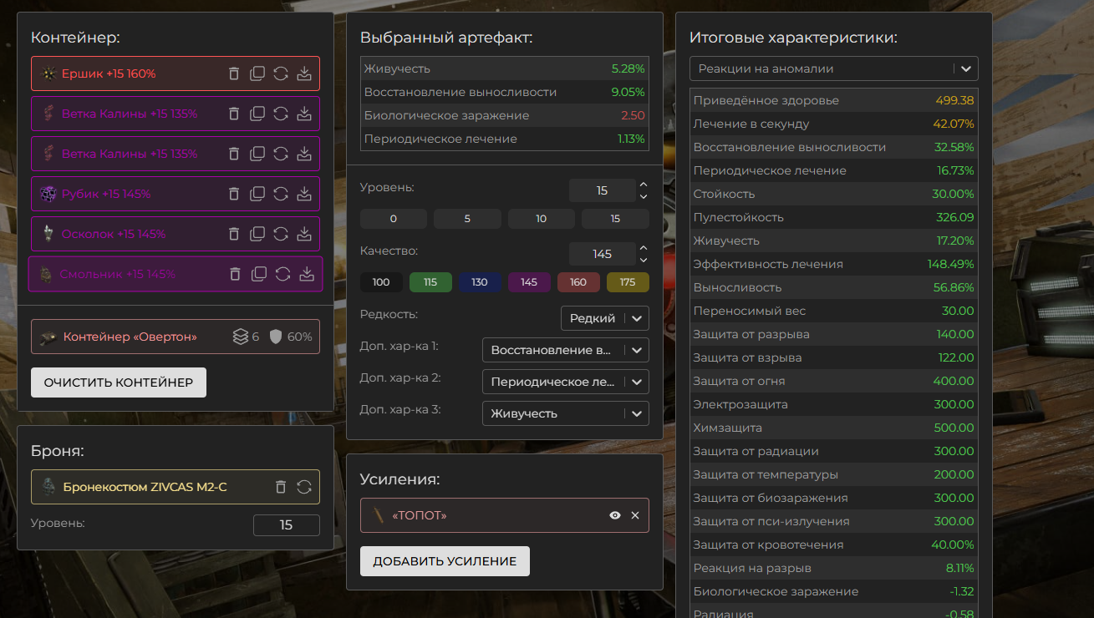Swap the ZIVCAS M2-C armor via refresh icon
The height and width of the screenshot is (618, 1094).
coord(304,487)
